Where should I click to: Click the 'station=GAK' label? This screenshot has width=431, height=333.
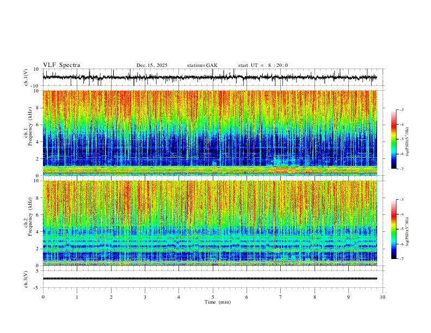[x=202, y=65]
